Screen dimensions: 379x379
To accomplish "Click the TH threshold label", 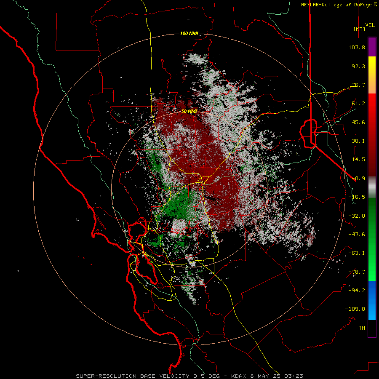I will (x=362, y=328).
